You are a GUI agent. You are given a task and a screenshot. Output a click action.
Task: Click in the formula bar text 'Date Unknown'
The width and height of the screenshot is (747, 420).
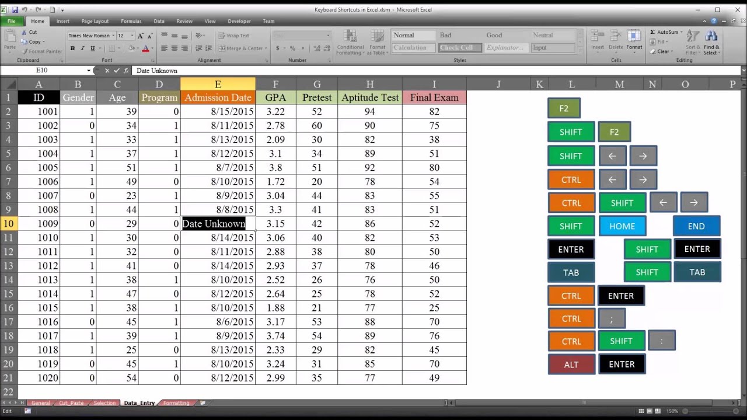coord(156,71)
